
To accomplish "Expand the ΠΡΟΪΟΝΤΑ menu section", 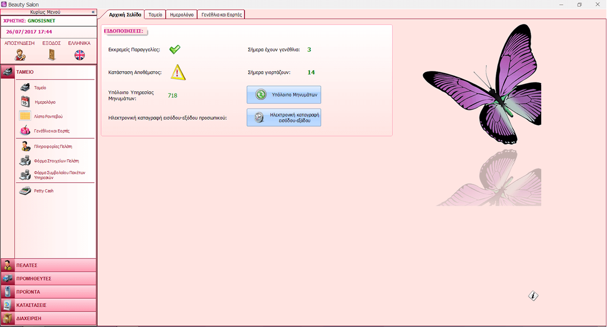I will [x=49, y=292].
